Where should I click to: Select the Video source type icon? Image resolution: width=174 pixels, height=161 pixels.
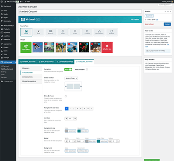click(63, 32)
